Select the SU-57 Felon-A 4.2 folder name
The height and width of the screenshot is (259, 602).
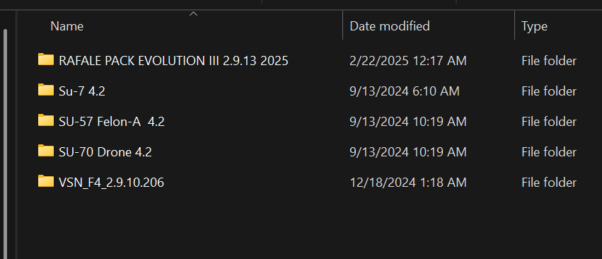tap(112, 122)
